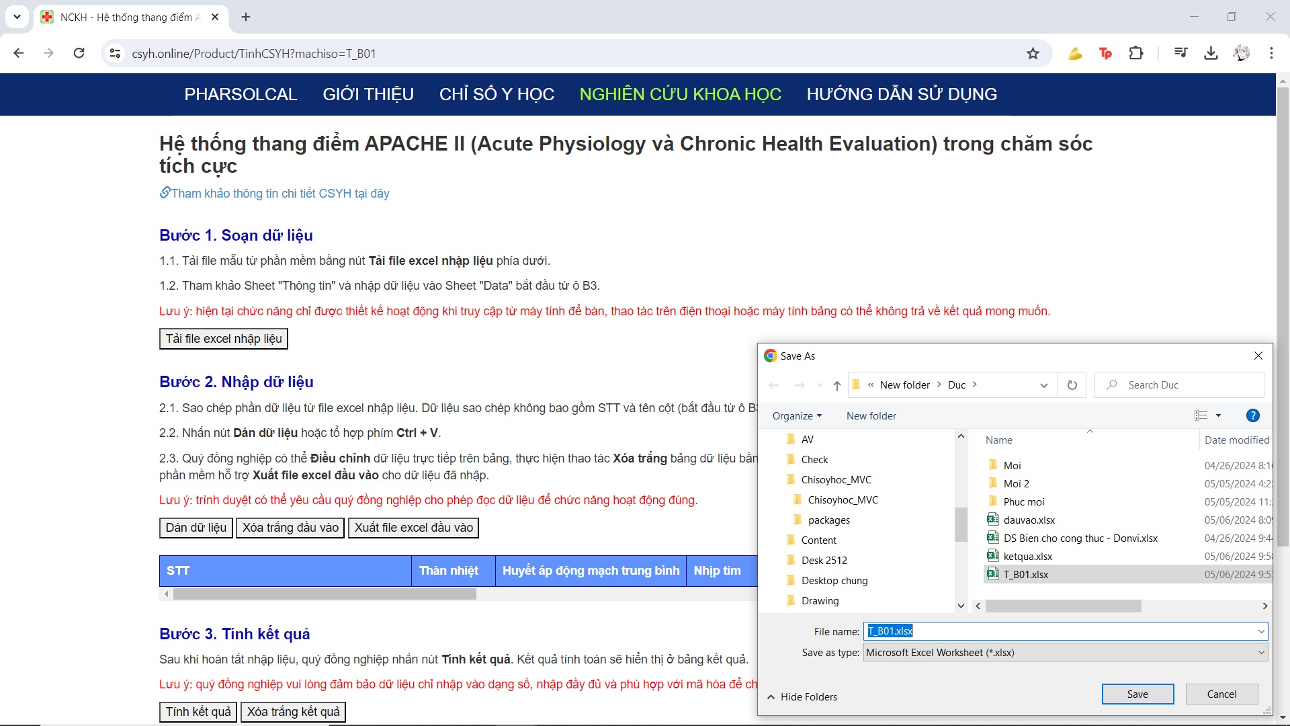This screenshot has width=1290, height=726.
Task: Open HƯỚNG DẪN SỬ DỤNG menu item
Action: 902,94
